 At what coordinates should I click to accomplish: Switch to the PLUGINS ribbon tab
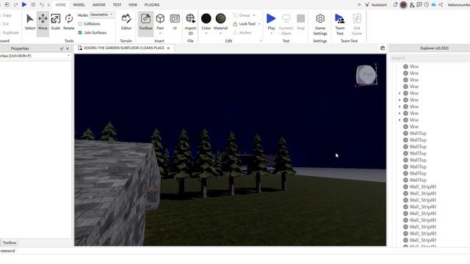(152, 5)
